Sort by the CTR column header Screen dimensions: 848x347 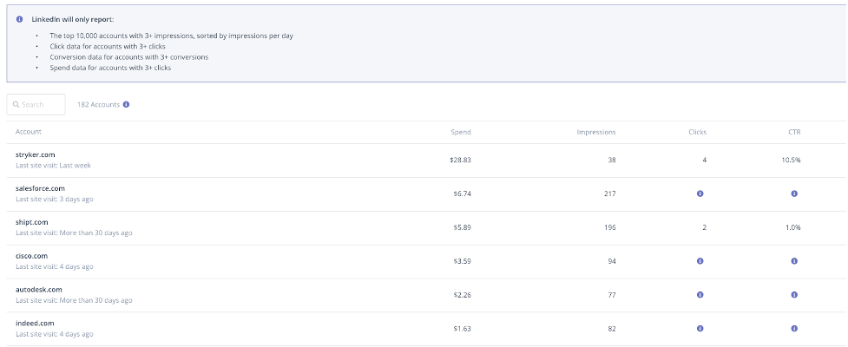coord(794,132)
